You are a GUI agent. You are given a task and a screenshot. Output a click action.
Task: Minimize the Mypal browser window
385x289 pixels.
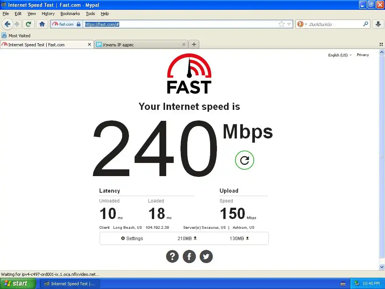click(363, 5)
